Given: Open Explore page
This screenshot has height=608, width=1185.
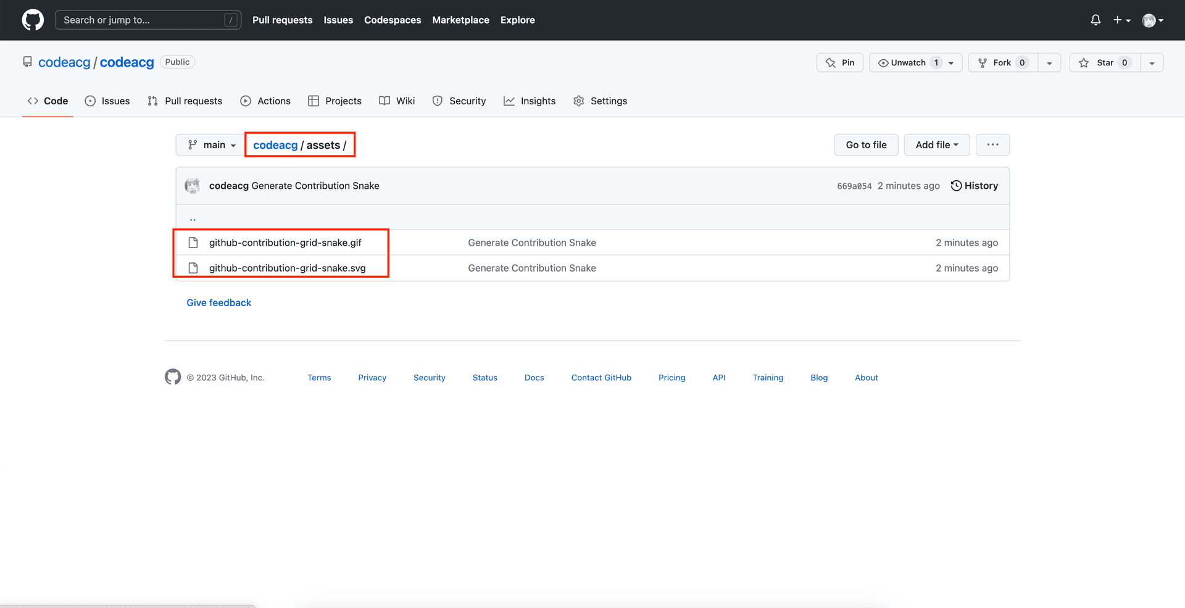Looking at the screenshot, I should [517, 20].
